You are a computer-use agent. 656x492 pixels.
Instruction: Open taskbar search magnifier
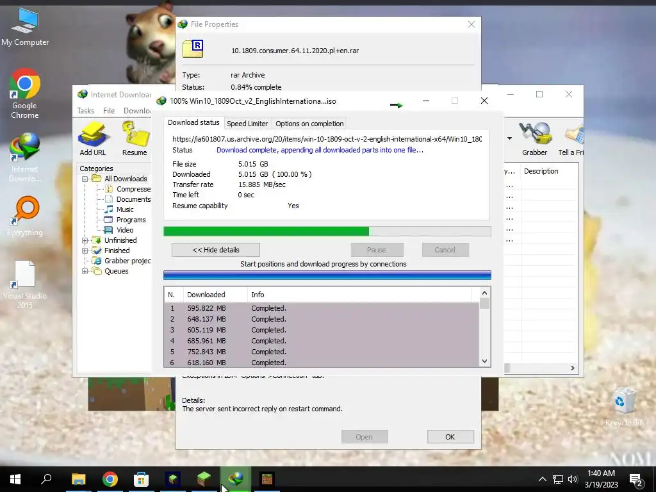(46, 479)
